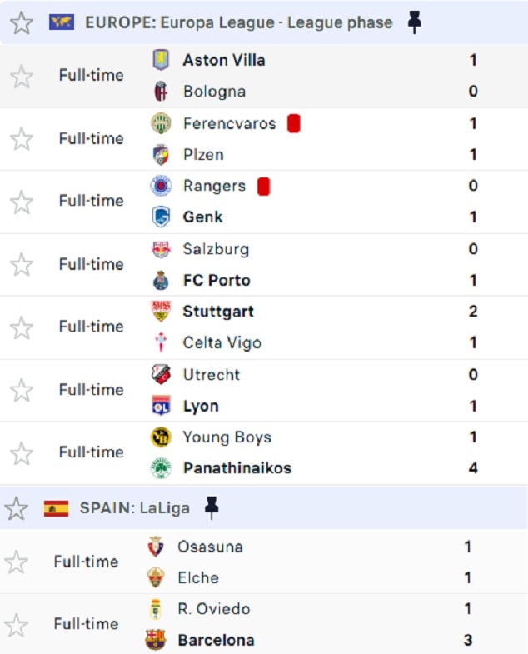Click the Barcelona club crest
Image resolution: width=528 pixels, height=654 pixels.
(x=156, y=640)
